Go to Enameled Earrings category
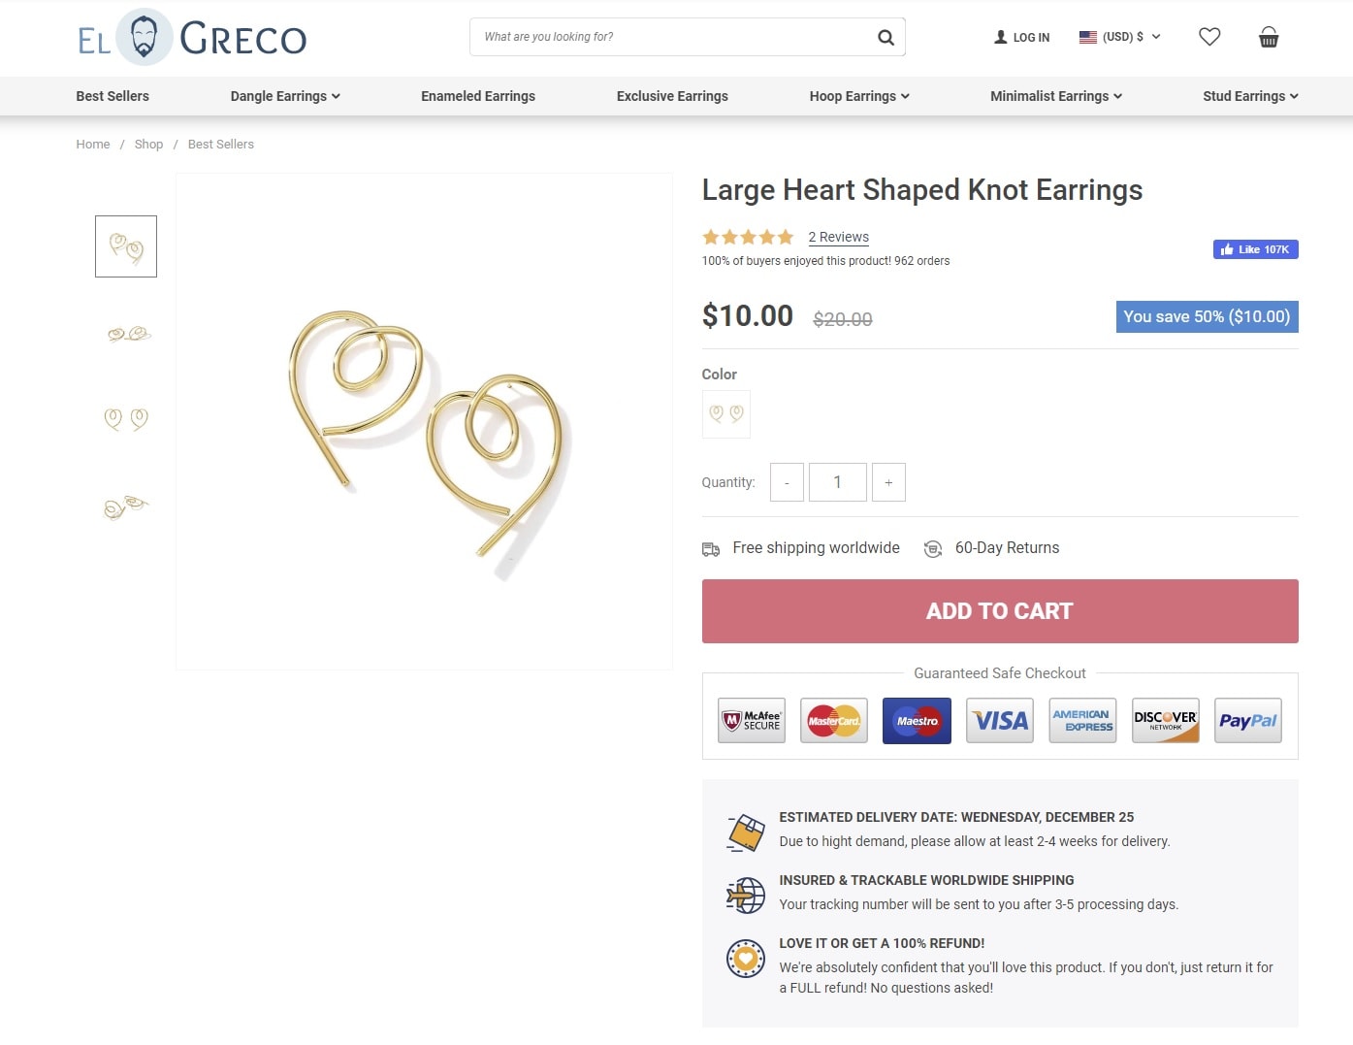 478,96
